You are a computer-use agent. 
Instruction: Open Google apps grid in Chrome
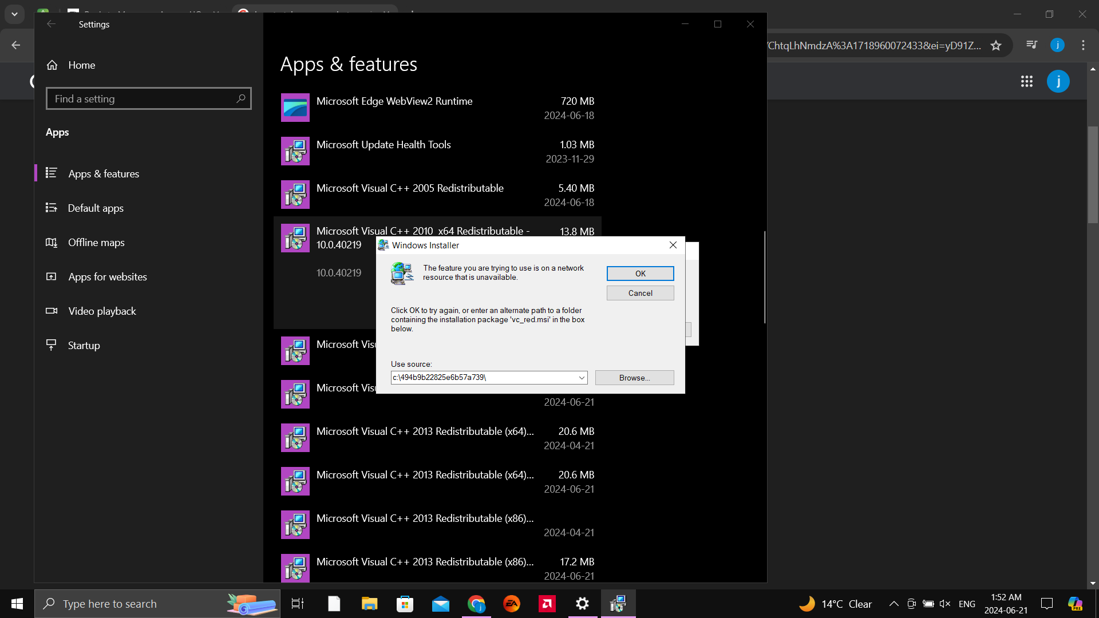(x=1026, y=81)
